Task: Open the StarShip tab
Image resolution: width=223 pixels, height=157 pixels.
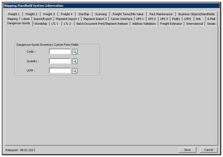Action: tap(84, 14)
